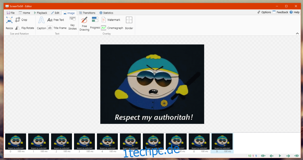Add a Caption to the frame
This screenshot has width=303, height=160.
coord(41,23)
